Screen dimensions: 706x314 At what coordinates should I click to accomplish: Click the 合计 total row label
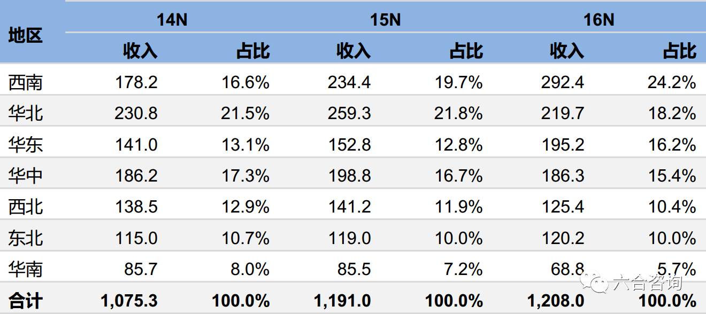(25, 301)
